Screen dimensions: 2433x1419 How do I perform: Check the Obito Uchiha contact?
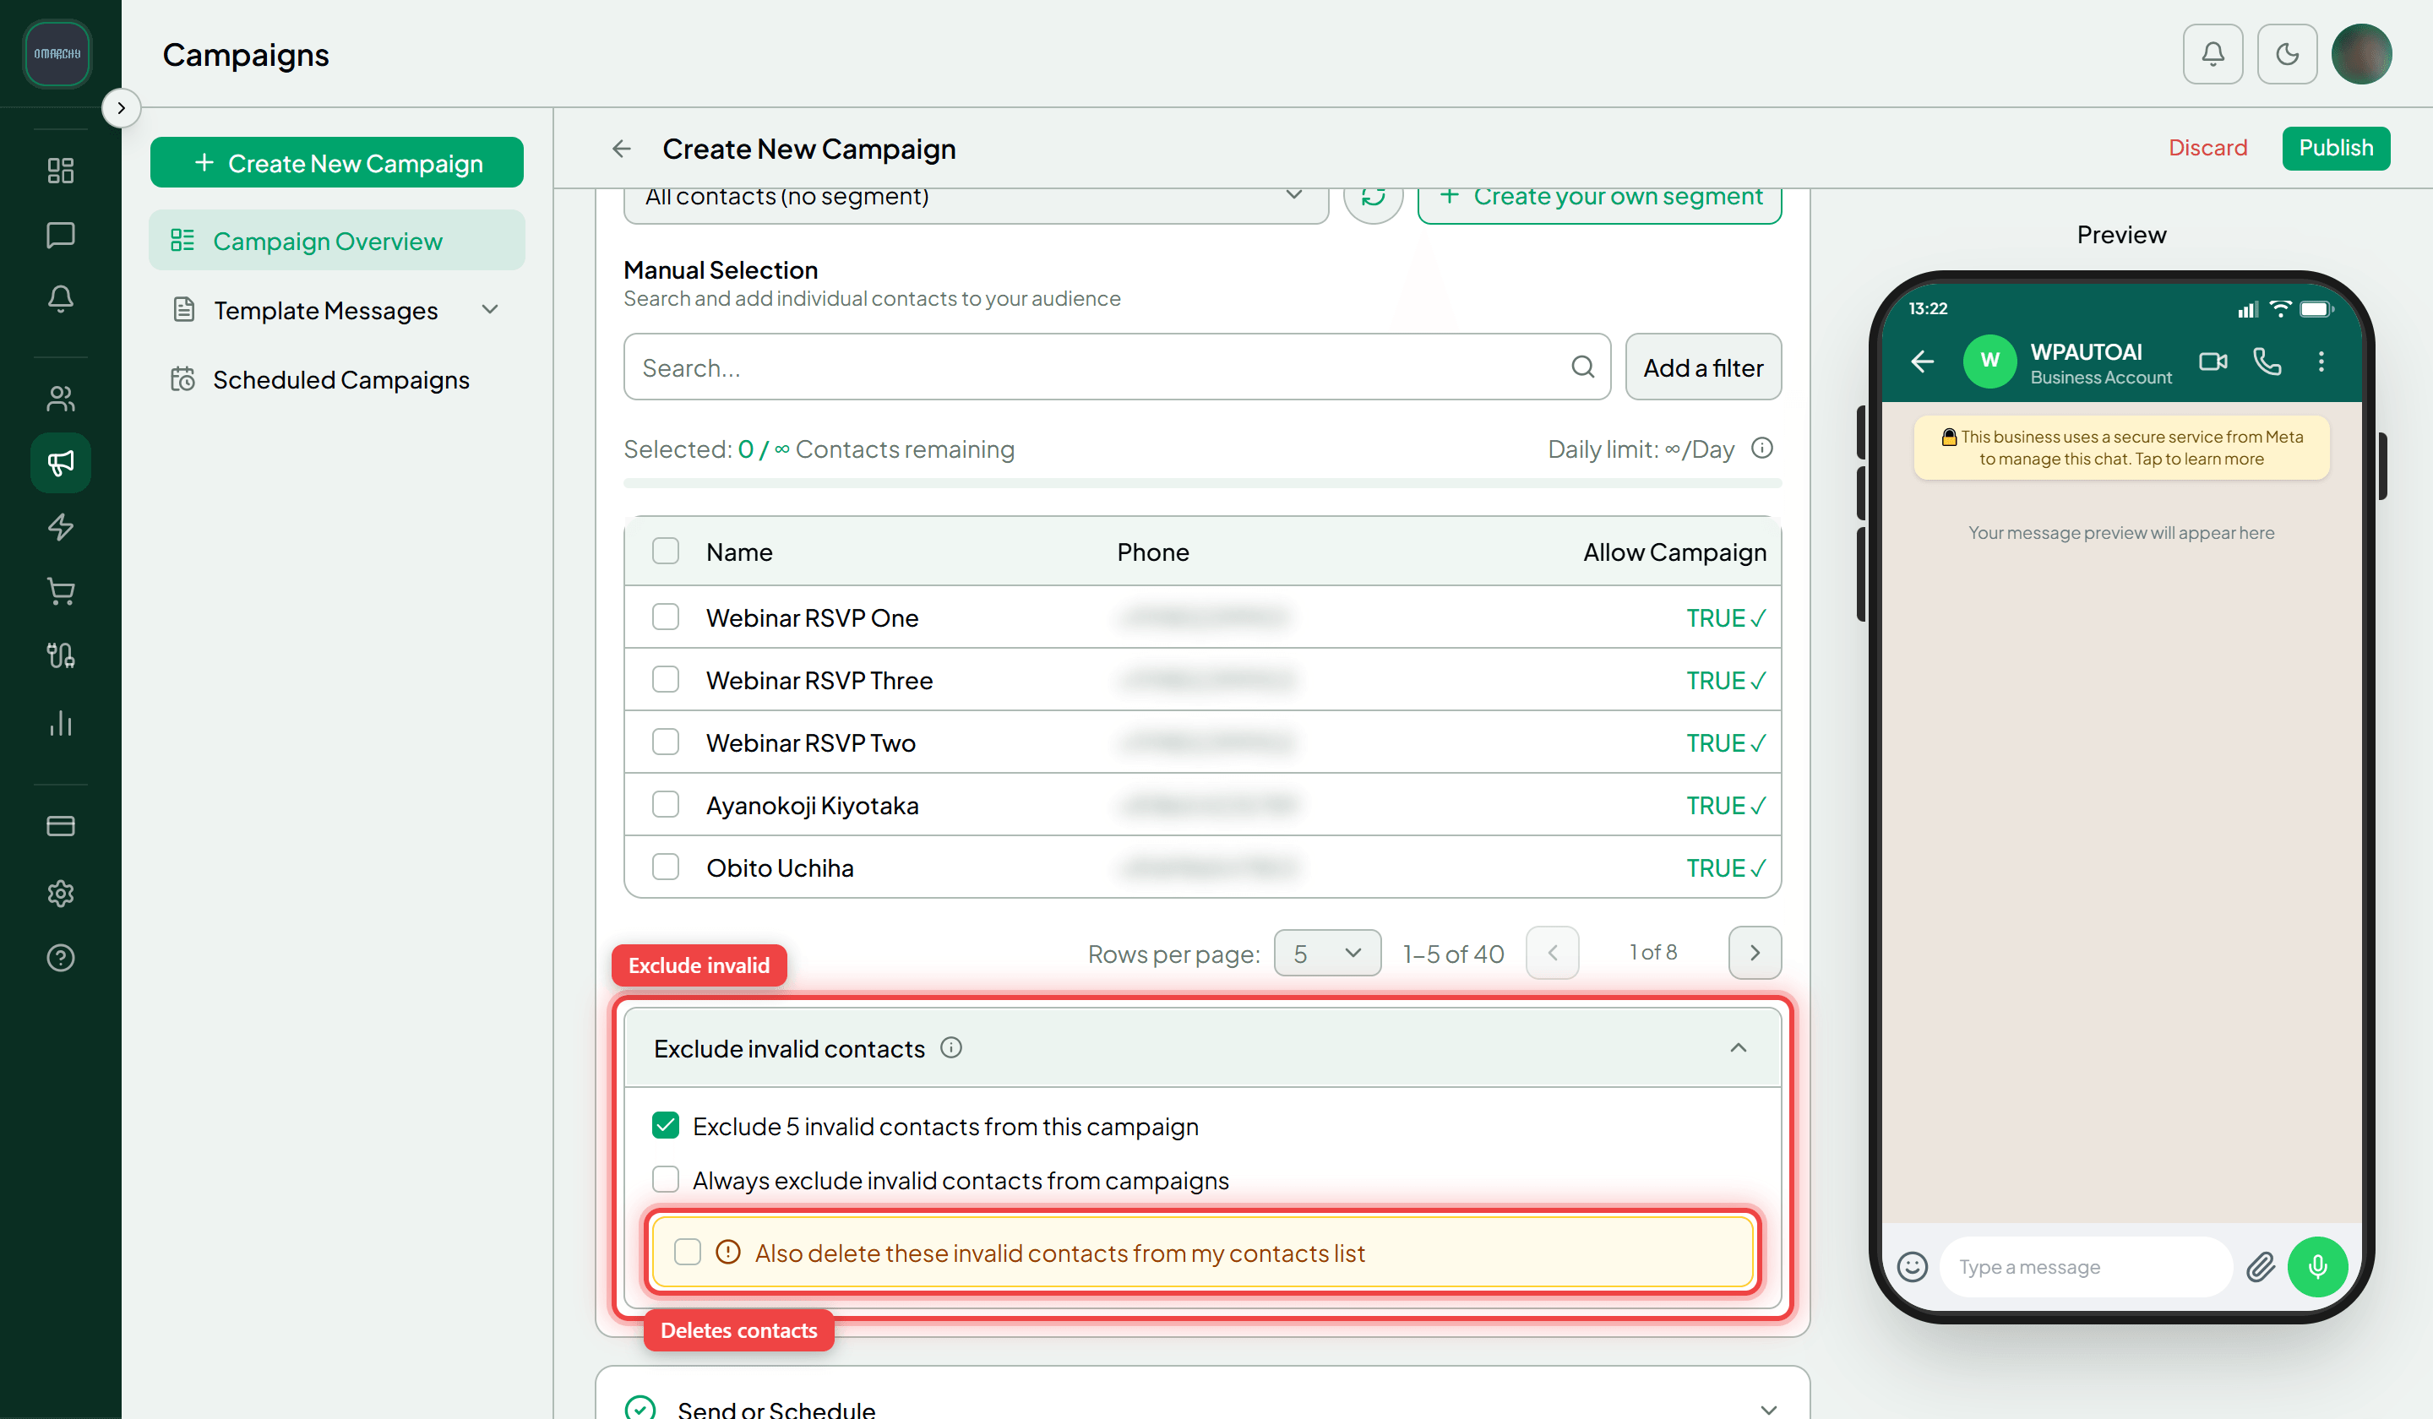tap(665, 867)
